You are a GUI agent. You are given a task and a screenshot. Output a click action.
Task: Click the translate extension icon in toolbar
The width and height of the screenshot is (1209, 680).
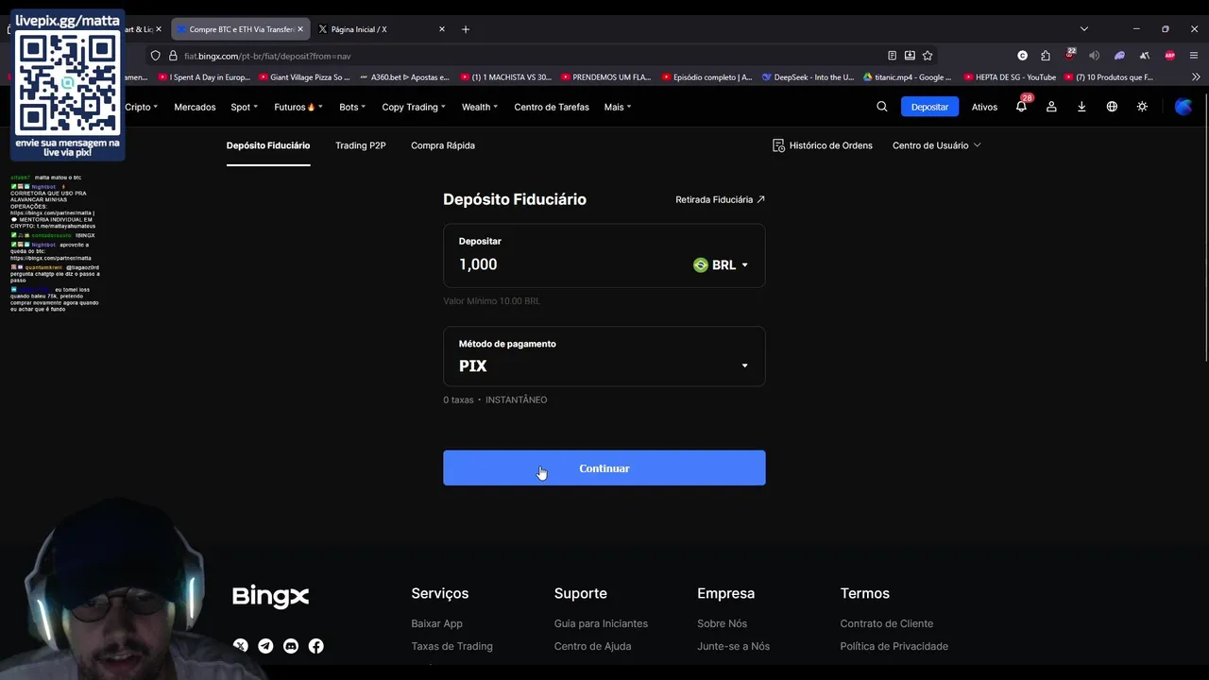tap(1145, 56)
